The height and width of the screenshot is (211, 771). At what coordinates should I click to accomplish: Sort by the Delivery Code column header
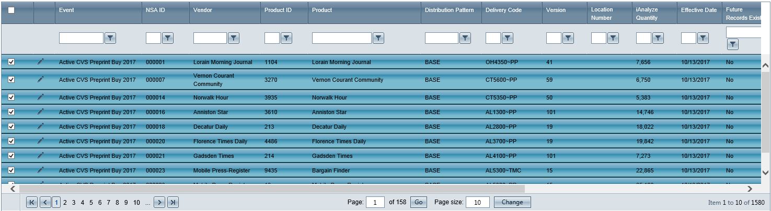click(503, 10)
